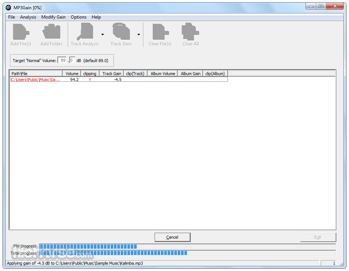This screenshot has width=349, height=271.
Task: Click the MP3Gain title bar app icon
Action: [x=8, y=7]
